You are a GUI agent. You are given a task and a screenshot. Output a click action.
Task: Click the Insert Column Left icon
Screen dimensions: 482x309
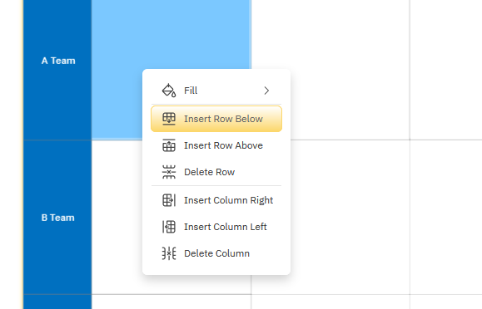(x=169, y=227)
